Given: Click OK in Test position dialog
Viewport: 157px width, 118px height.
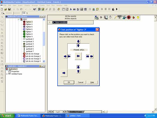Looking at the screenshot, I should click(69, 82).
